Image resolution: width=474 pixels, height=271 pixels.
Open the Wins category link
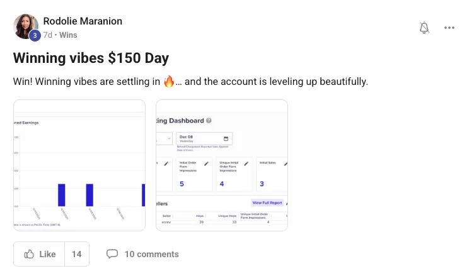click(68, 35)
